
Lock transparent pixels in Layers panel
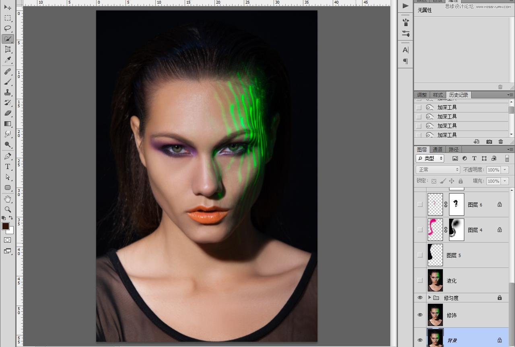434,181
